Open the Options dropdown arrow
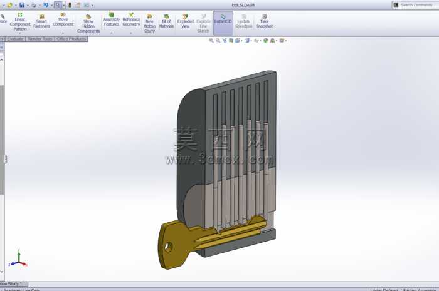The image size is (439, 291). [x=92, y=5]
